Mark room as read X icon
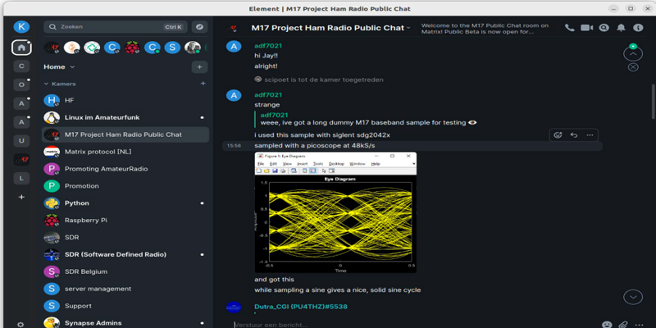 (633, 66)
